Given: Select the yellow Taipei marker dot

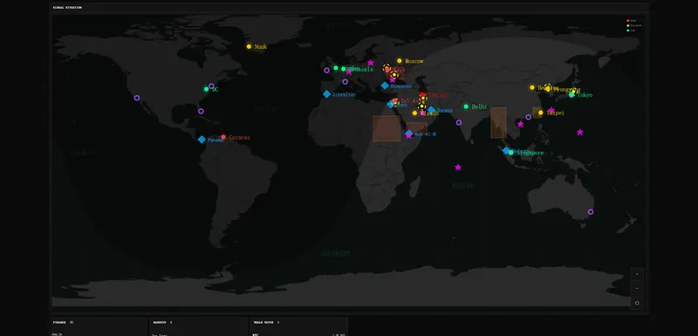Looking at the screenshot, I should click(540, 113).
